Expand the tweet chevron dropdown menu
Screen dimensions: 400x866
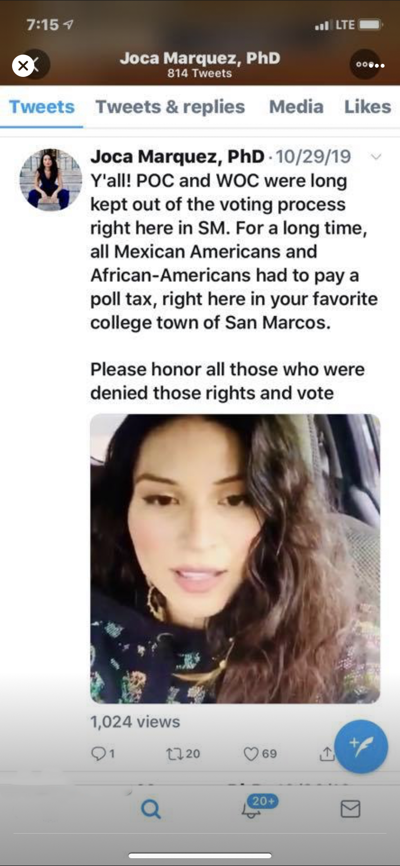click(x=375, y=157)
